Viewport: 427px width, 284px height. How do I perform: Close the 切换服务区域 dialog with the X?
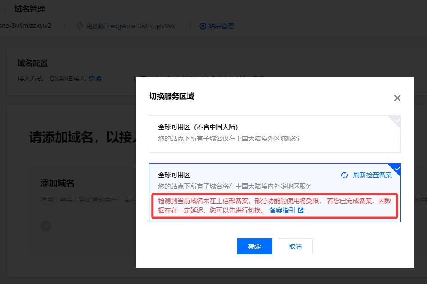[x=397, y=98]
